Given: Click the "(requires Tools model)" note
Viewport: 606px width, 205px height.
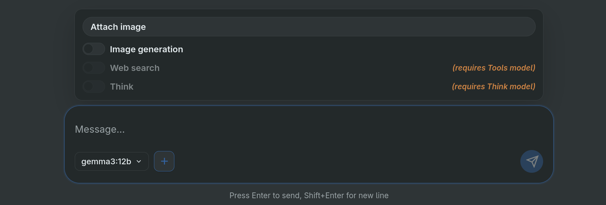Looking at the screenshot, I should pos(494,68).
